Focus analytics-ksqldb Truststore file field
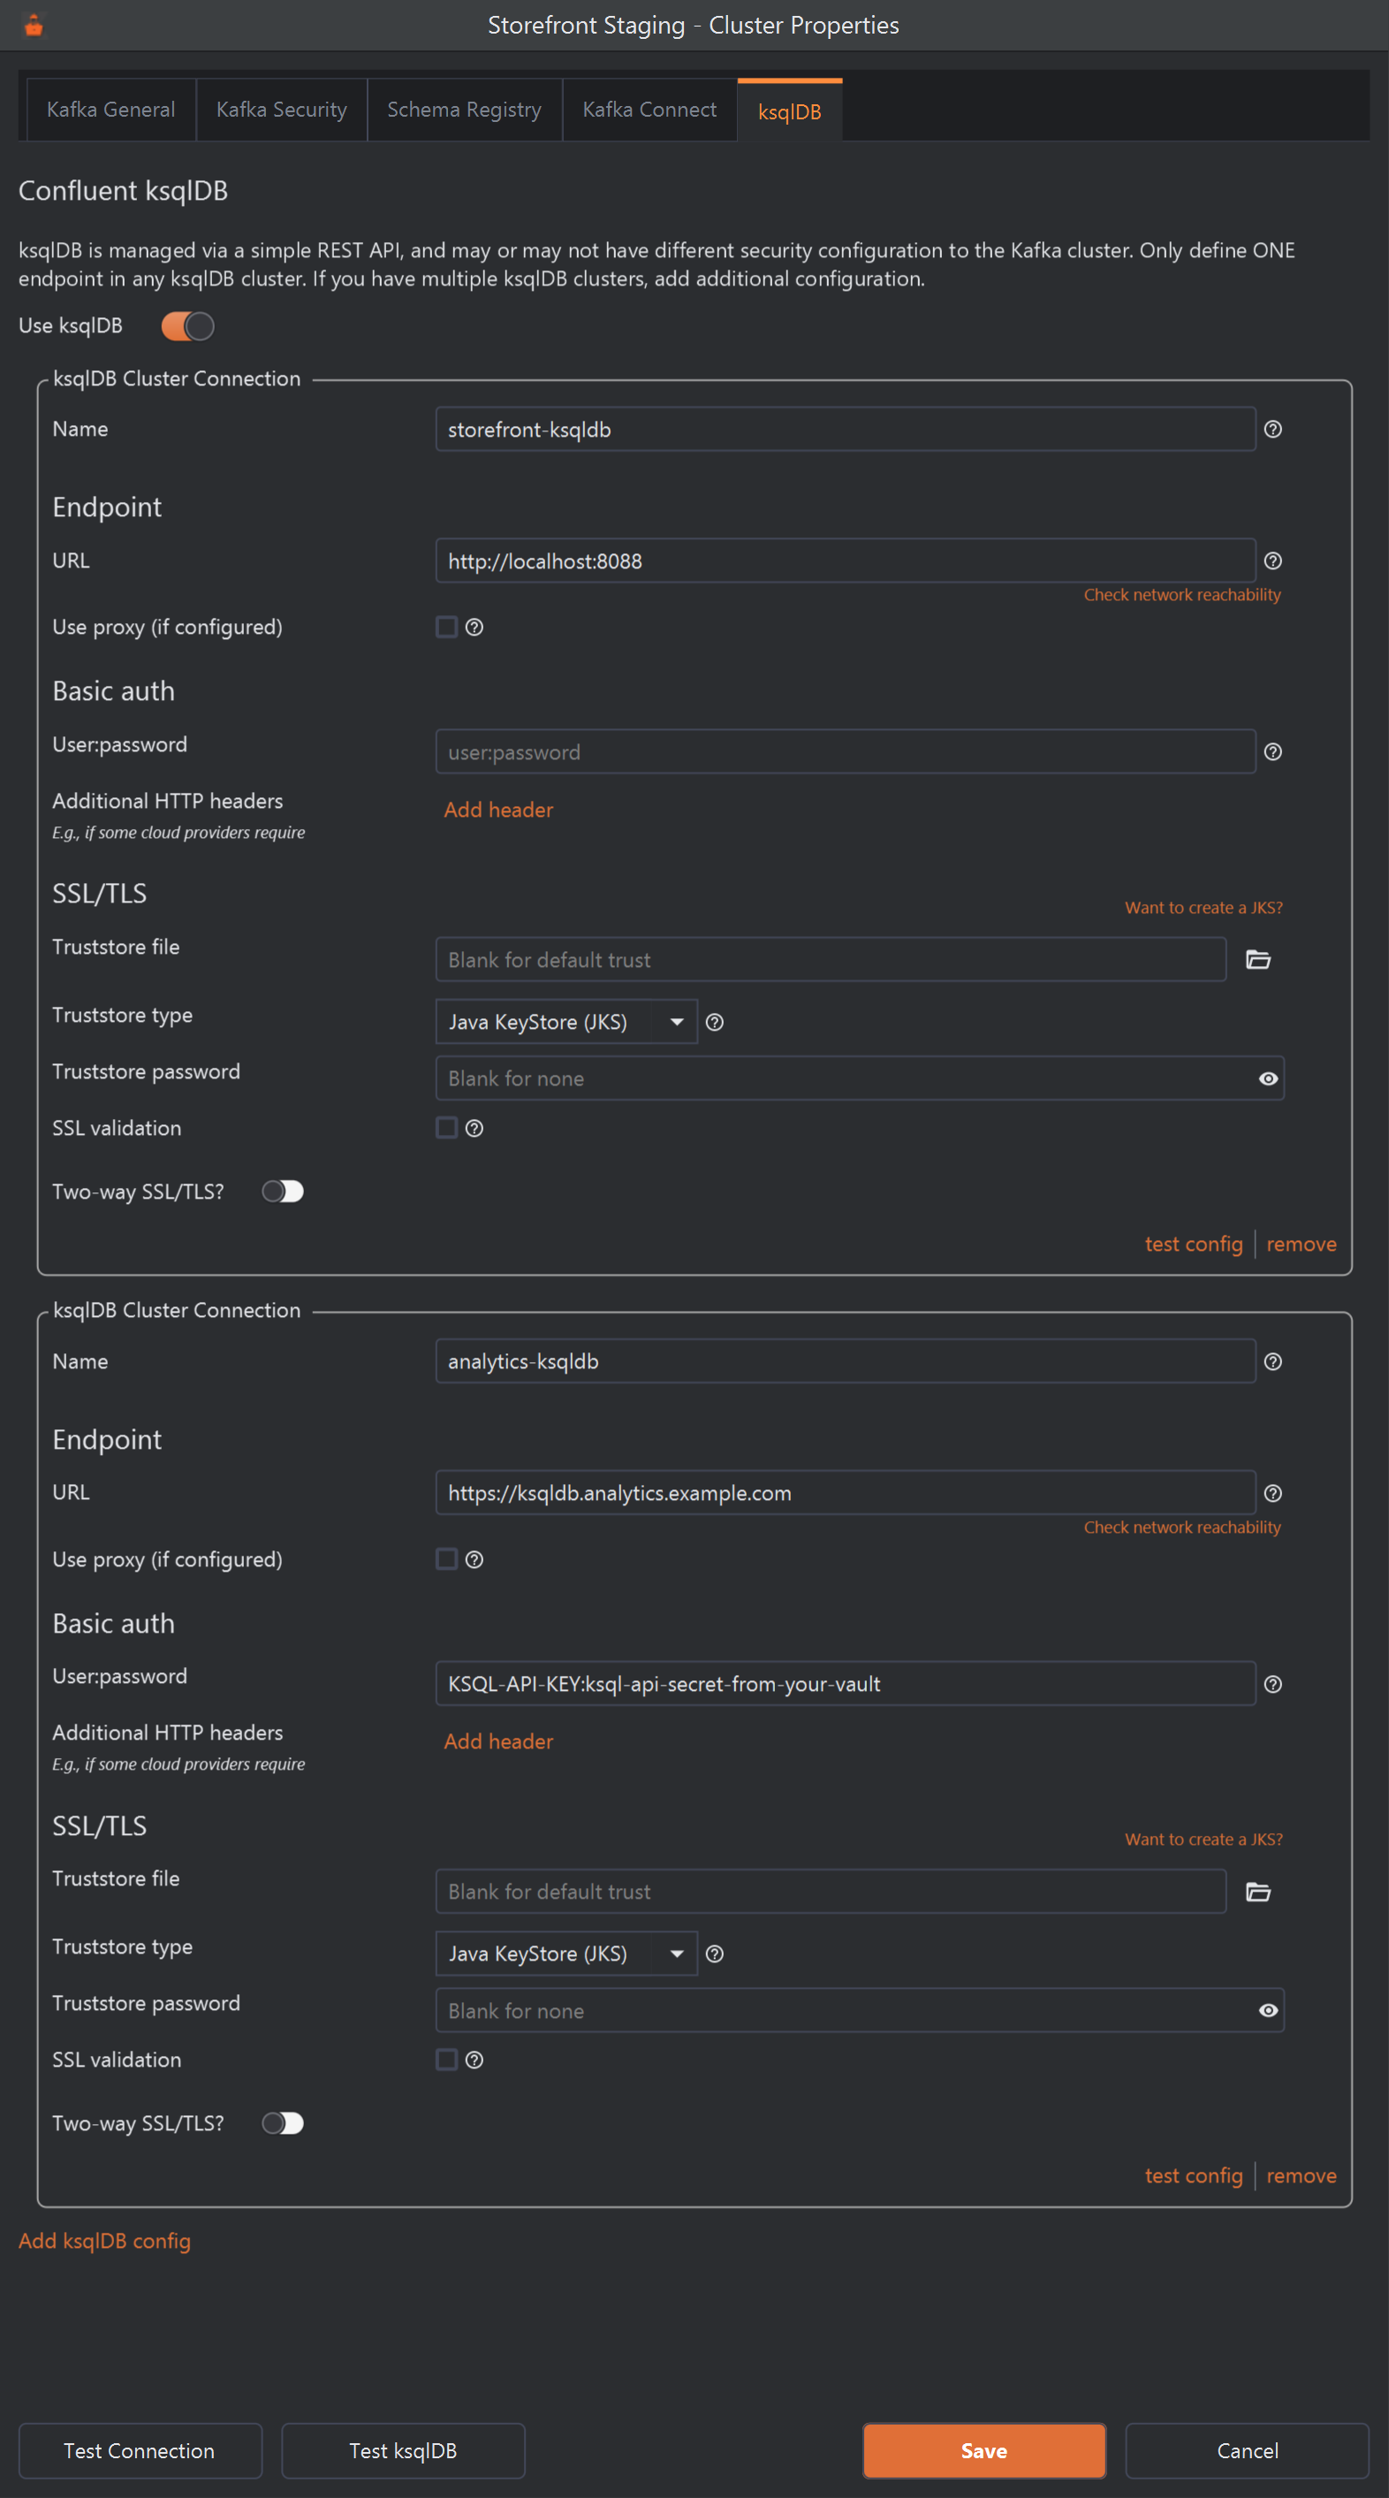The image size is (1389, 2498). click(831, 1892)
